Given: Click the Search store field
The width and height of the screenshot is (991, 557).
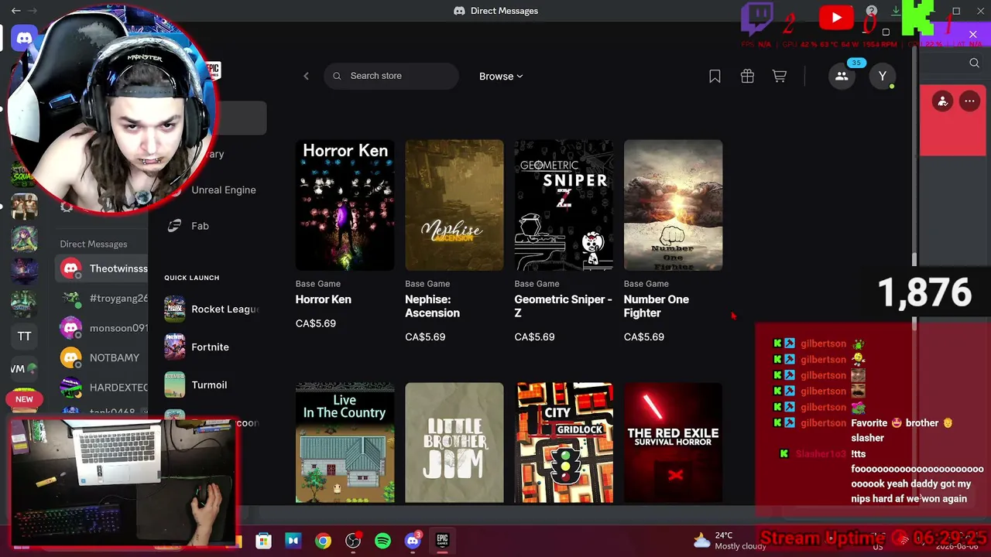Looking at the screenshot, I should tap(391, 76).
